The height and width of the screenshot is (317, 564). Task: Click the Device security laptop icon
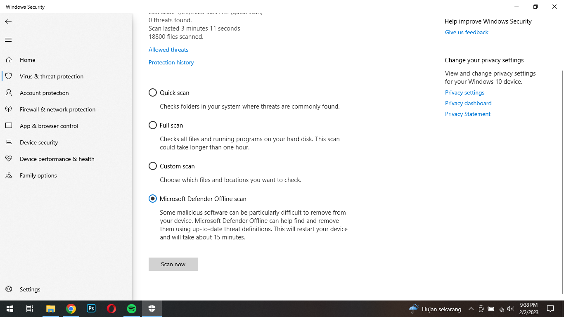pos(9,142)
